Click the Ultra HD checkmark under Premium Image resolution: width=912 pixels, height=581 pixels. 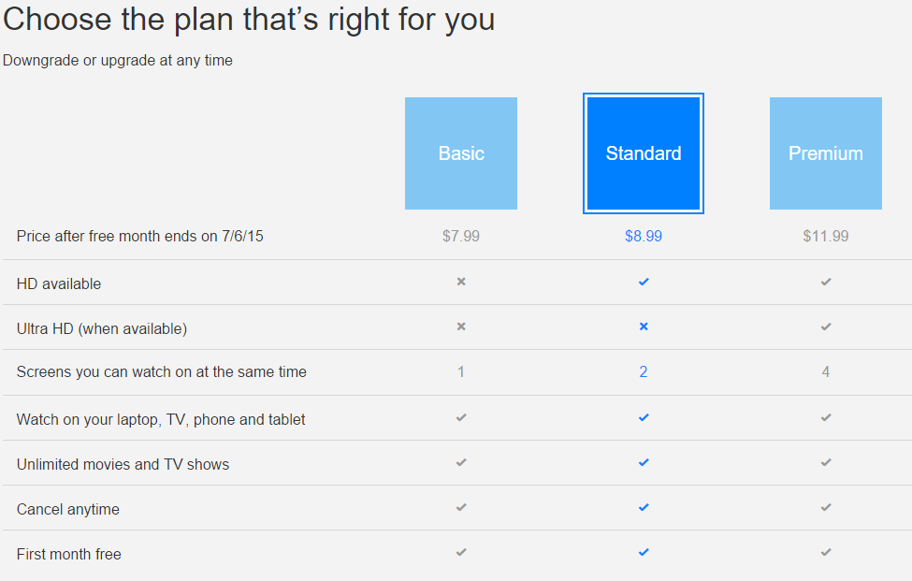click(x=826, y=327)
